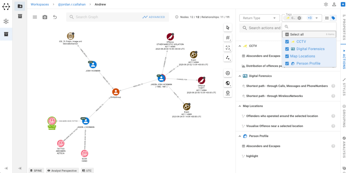346x173 pixels.
Task: Click the camera snapshot icon
Action: (x=45, y=17)
